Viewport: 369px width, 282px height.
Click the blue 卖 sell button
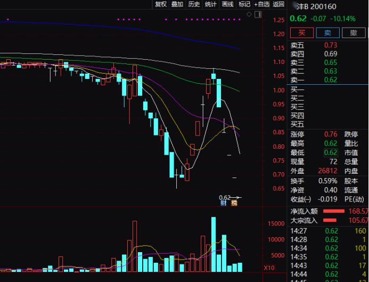pos(327,33)
